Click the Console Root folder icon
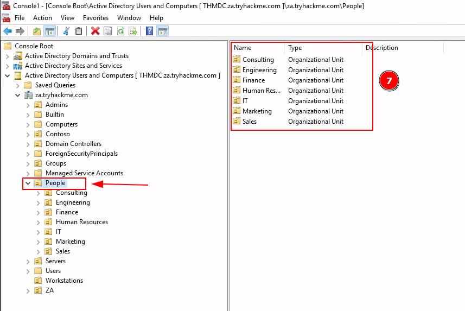The height and width of the screenshot is (311, 465). pyautogui.click(x=8, y=46)
